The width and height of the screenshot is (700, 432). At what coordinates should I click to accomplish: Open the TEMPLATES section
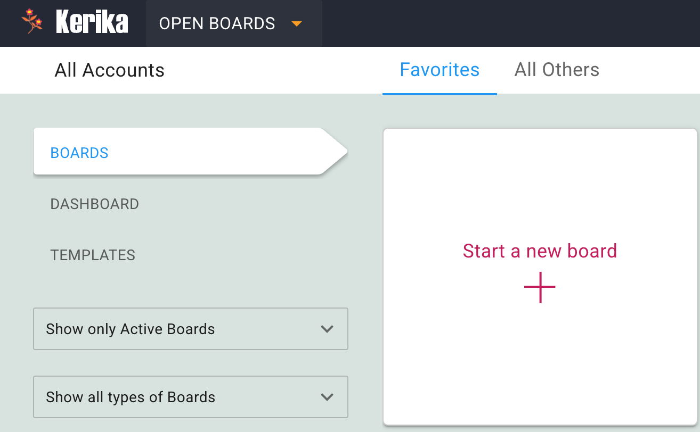coord(93,255)
